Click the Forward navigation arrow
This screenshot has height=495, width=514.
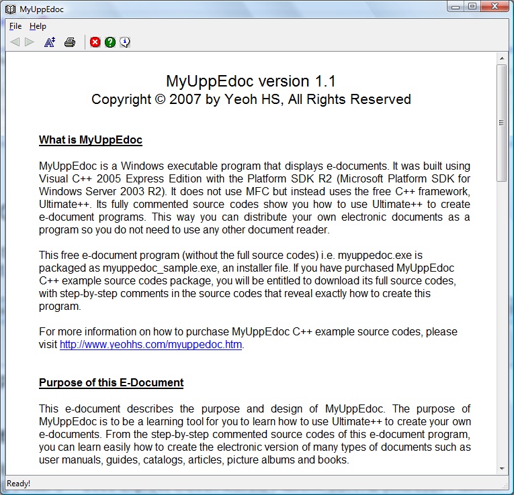(30, 42)
